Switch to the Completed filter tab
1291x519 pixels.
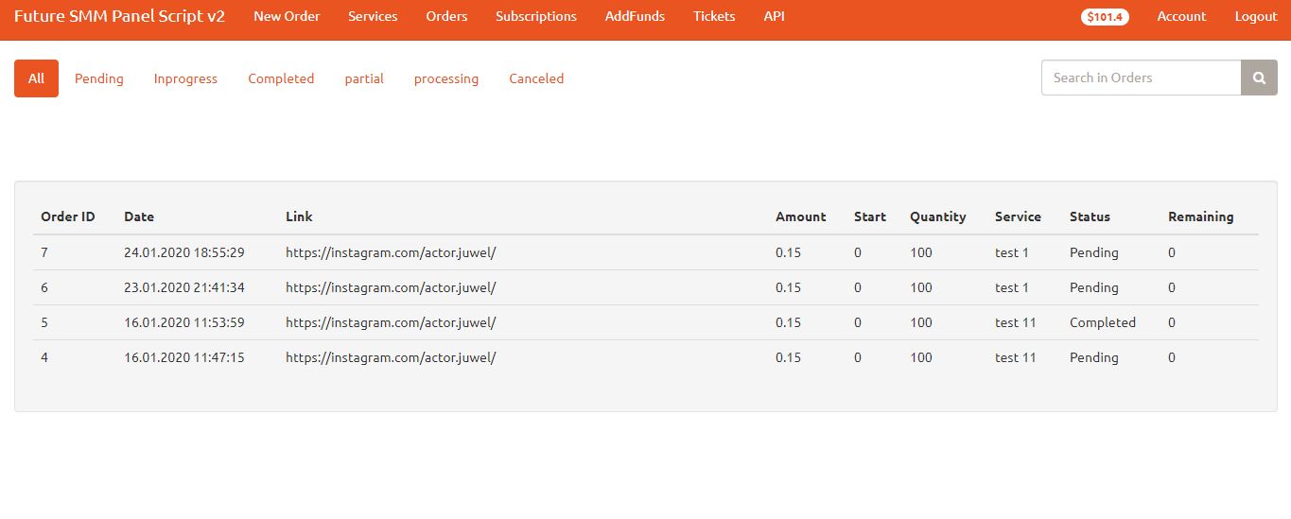[x=281, y=78]
